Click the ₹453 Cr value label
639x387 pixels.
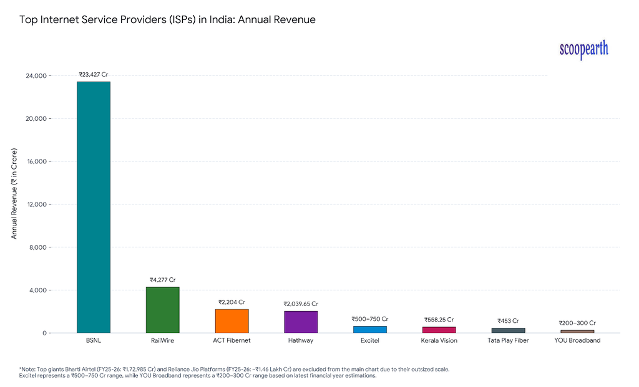pyautogui.click(x=508, y=321)
